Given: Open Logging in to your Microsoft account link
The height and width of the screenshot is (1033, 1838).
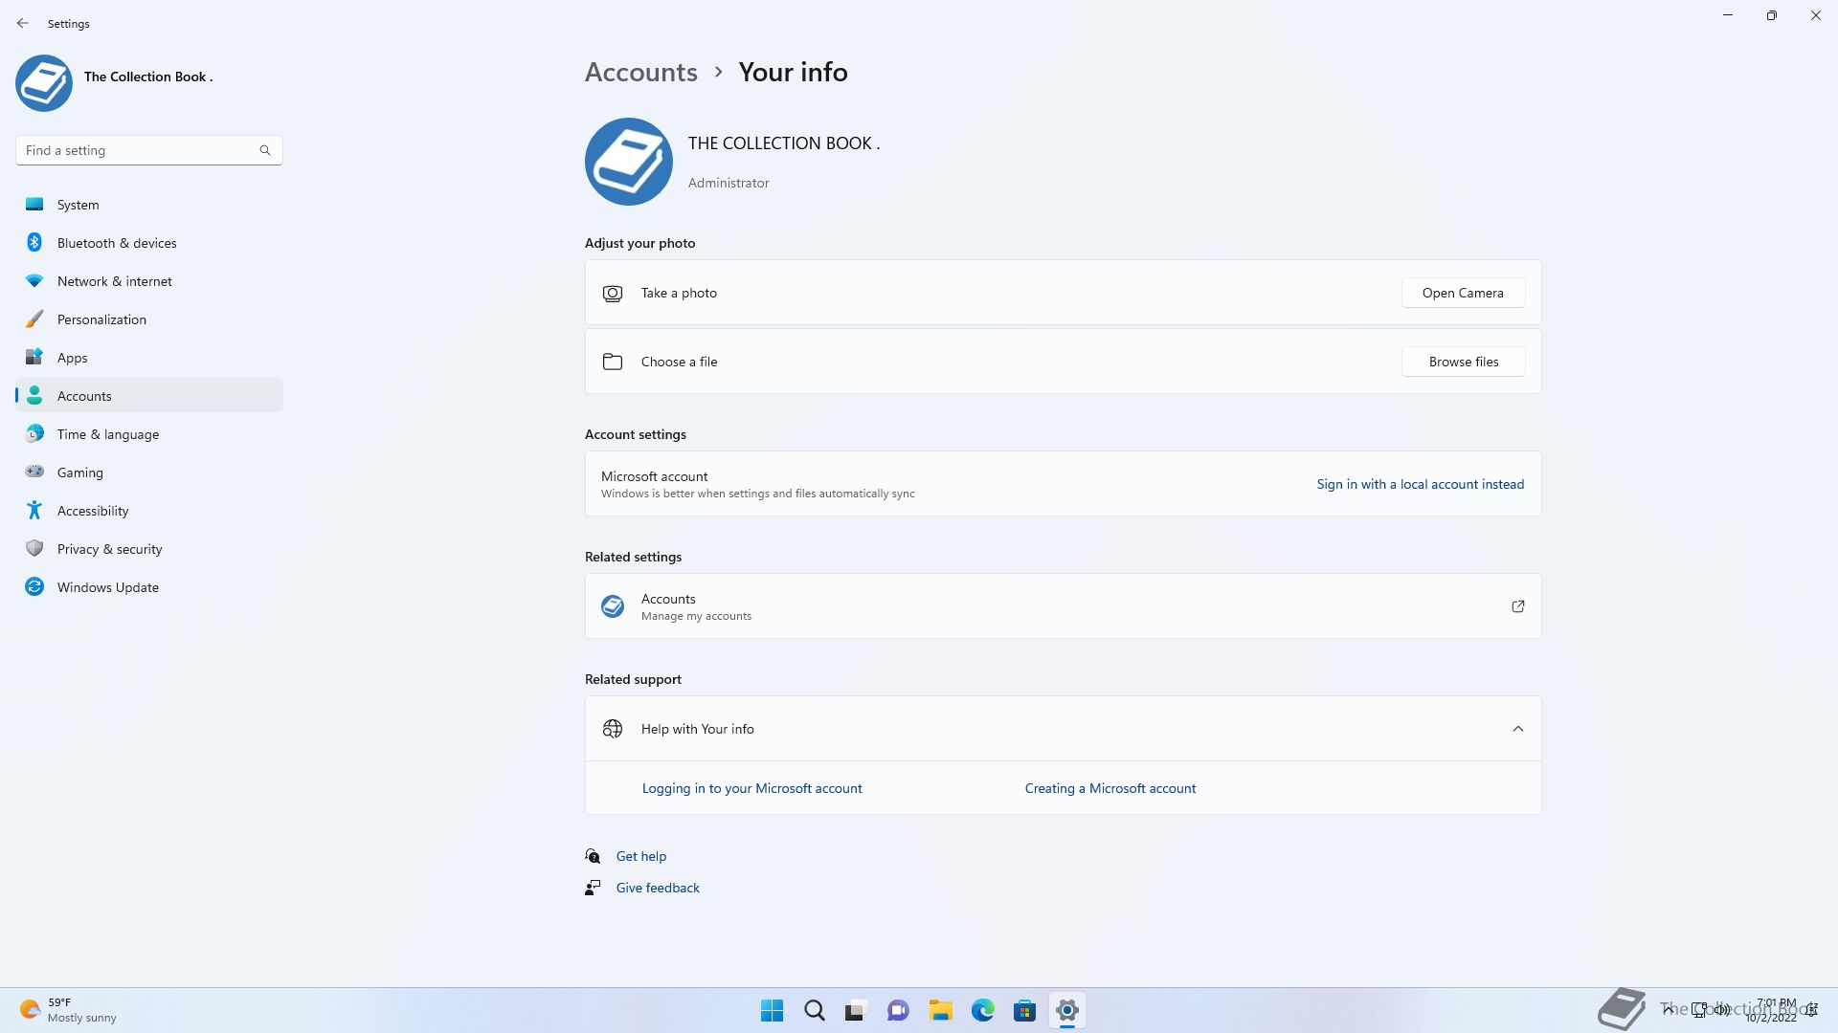Looking at the screenshot, I should [x=752, y=788].
